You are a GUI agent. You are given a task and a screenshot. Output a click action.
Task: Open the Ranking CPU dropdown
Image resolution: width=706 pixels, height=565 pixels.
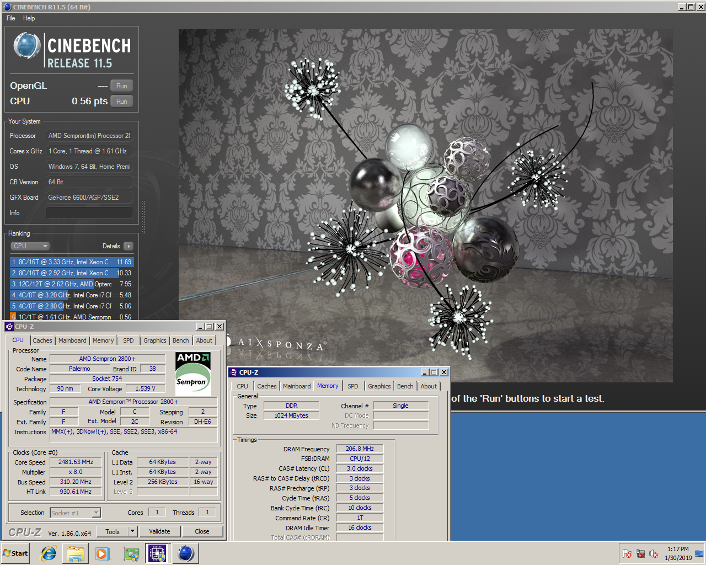30,246
